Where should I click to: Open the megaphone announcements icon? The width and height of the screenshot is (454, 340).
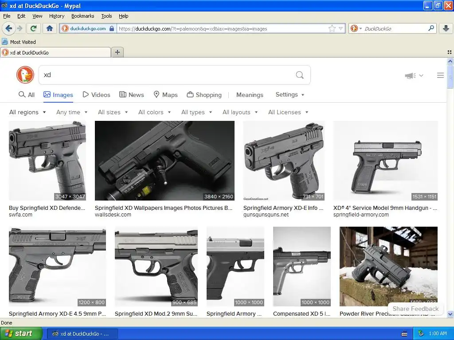(410, 75)
